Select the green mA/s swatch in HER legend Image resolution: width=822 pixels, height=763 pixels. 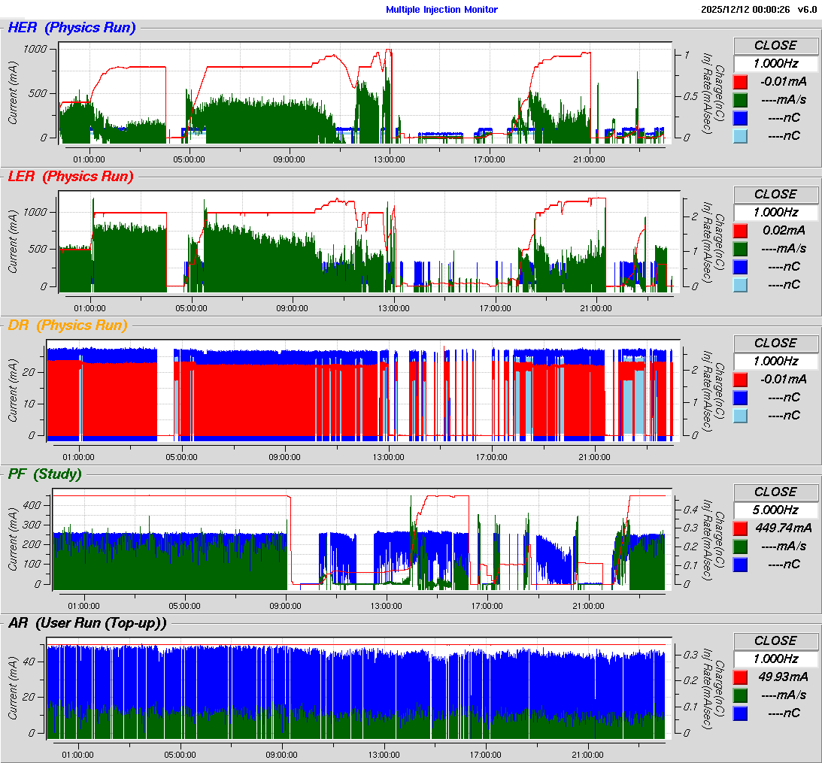[x=741, y=100]
